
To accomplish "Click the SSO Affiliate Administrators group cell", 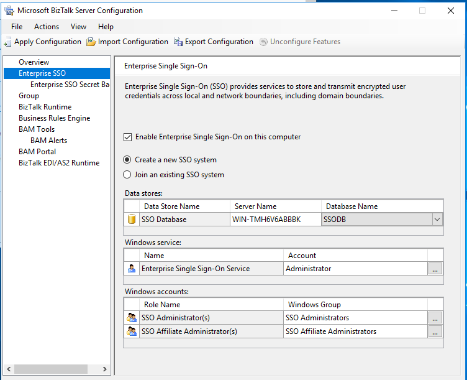I will [356, 331].
